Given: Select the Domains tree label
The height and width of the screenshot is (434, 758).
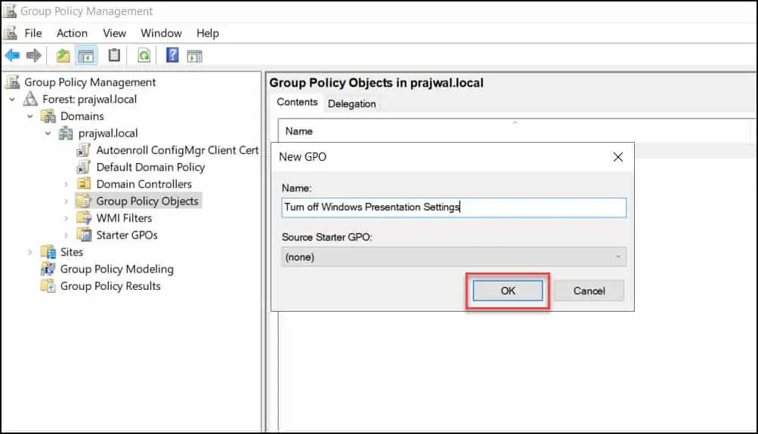Looking at the screenshot, I should coord(82,116).
